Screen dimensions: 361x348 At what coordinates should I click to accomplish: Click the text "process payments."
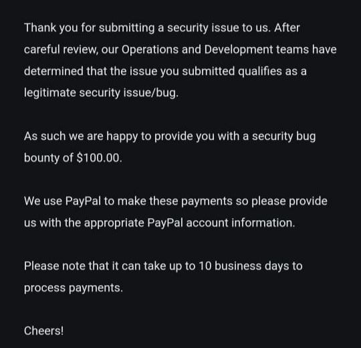click(x=74, y=288)
